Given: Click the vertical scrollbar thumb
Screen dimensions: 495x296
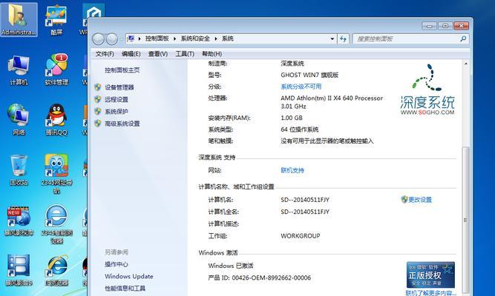Looking at the screenshot, I should (465, 220).
